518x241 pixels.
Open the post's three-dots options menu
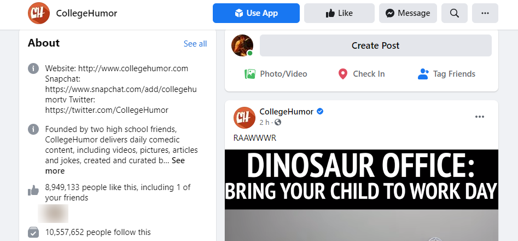[479, 117]
